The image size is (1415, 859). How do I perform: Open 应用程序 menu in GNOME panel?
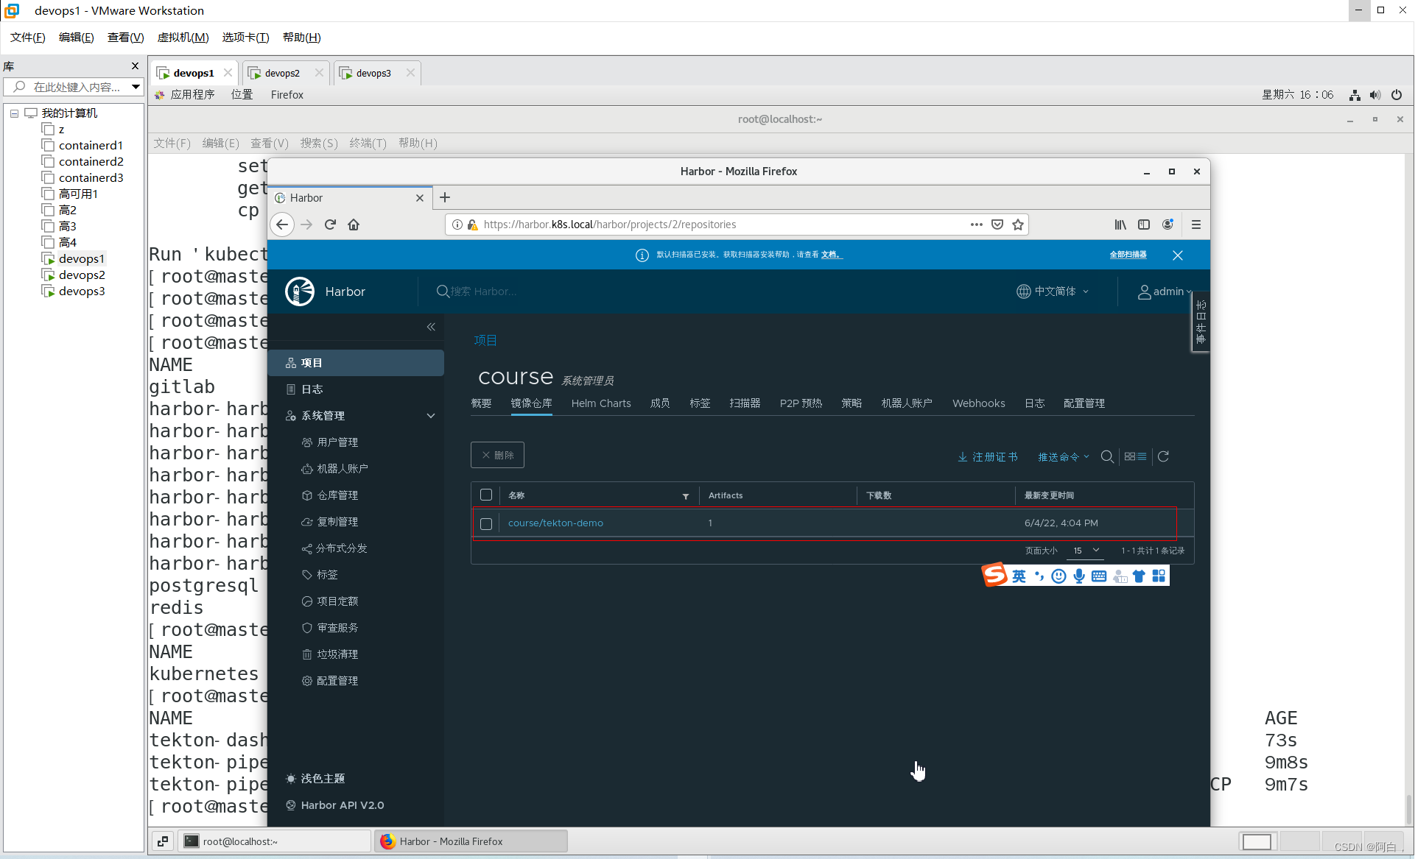pos(185,94)
